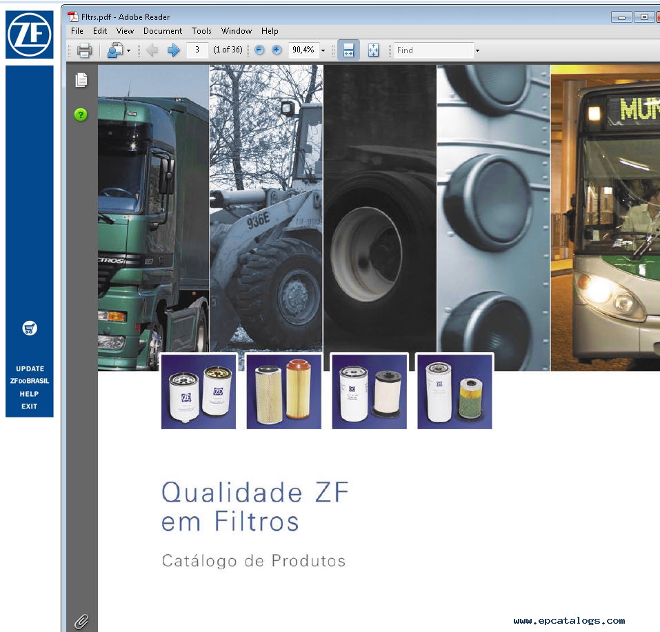Print the document with printer icon

click(x=84, y=50)
